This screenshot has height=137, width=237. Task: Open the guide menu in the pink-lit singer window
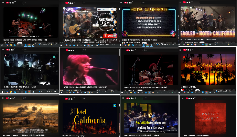(63, 50)
